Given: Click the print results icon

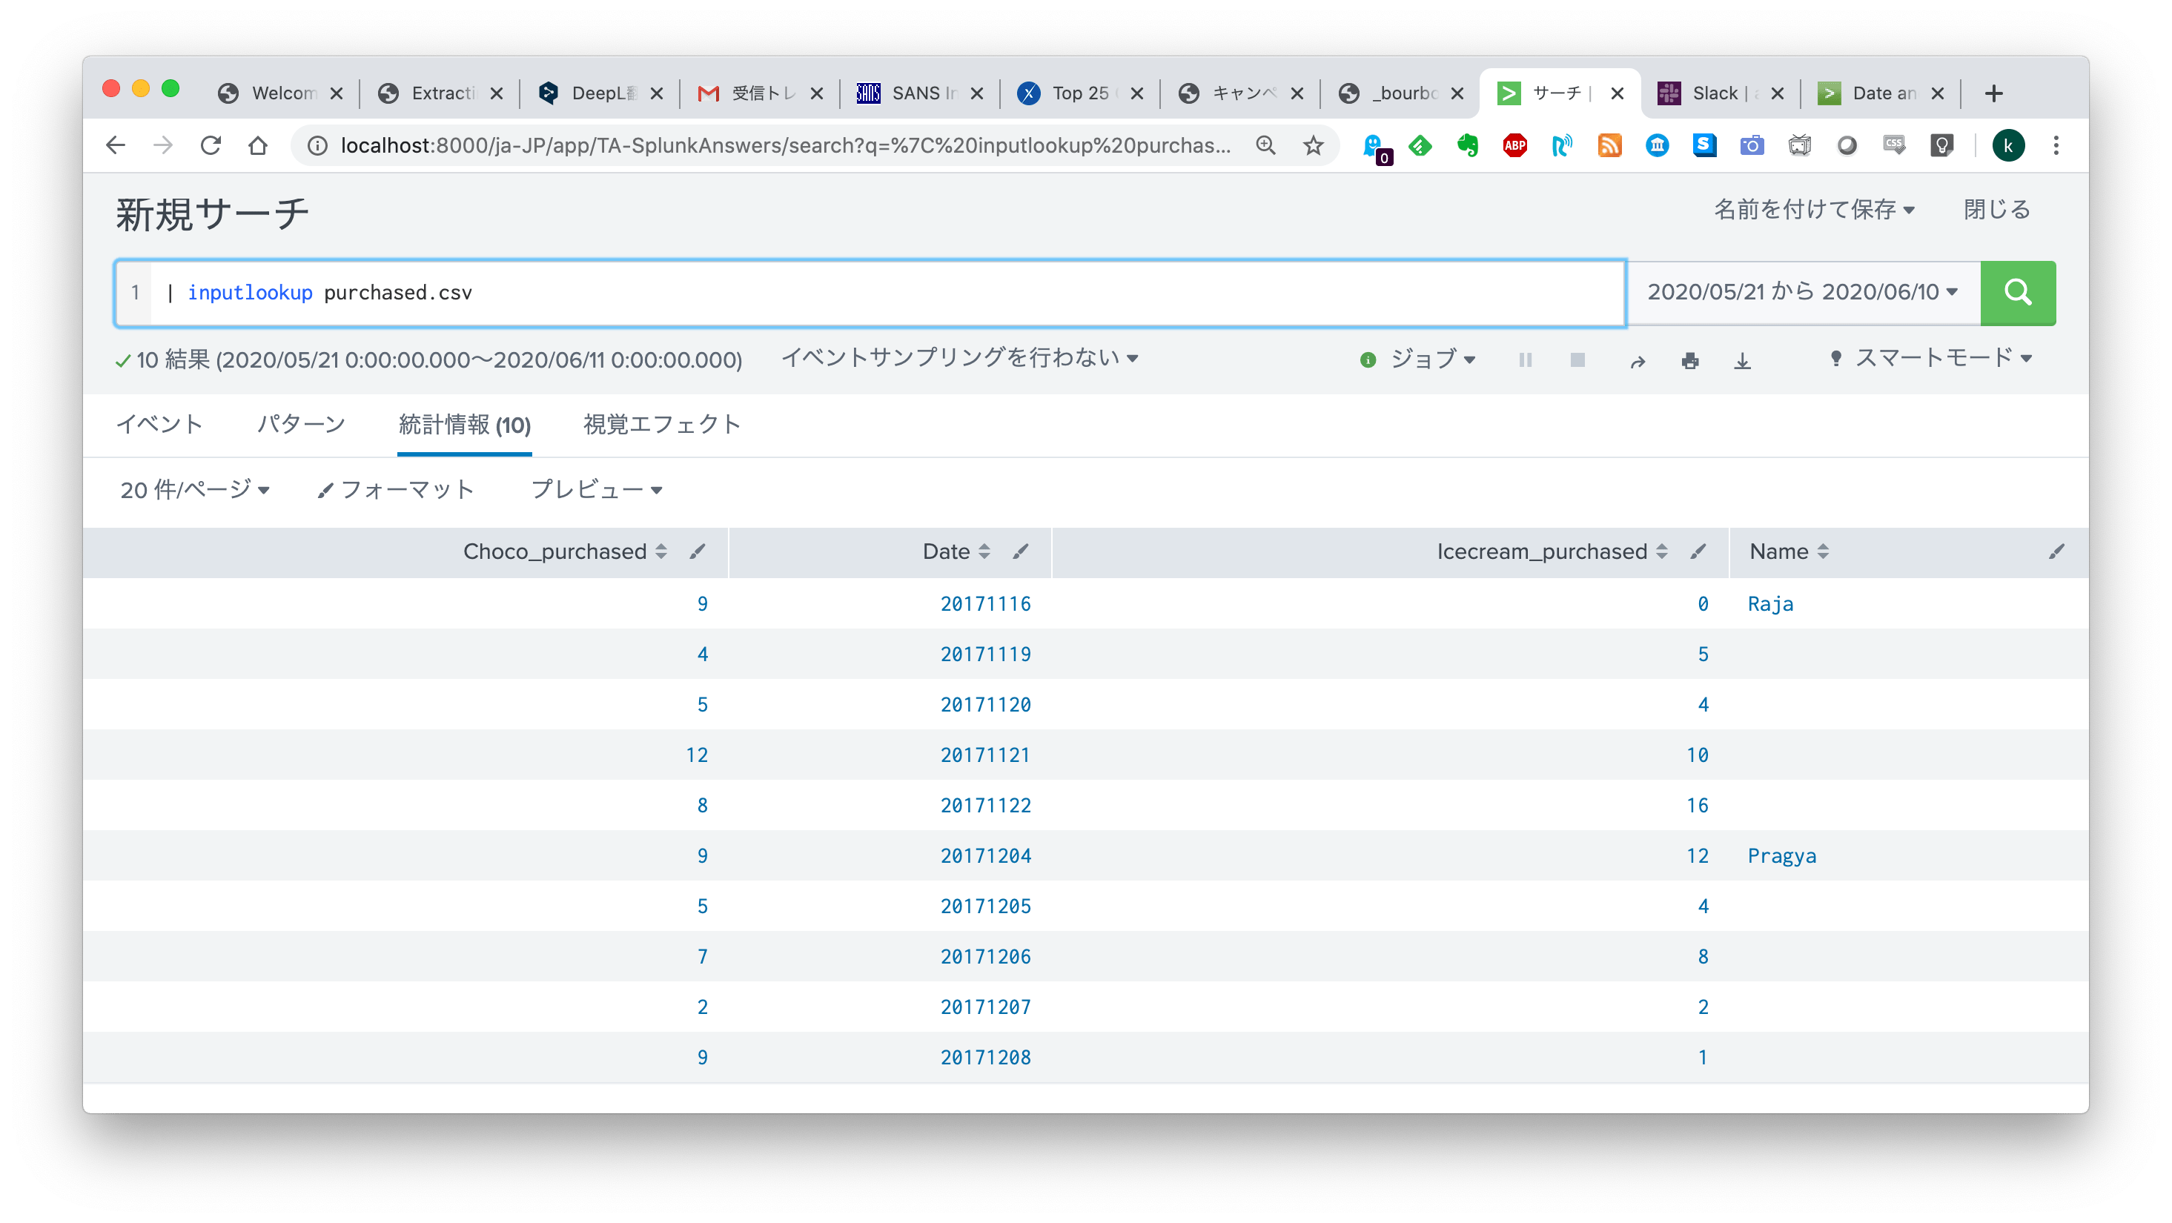Looking at the screenshot, I should click(x=1689, y=362).
